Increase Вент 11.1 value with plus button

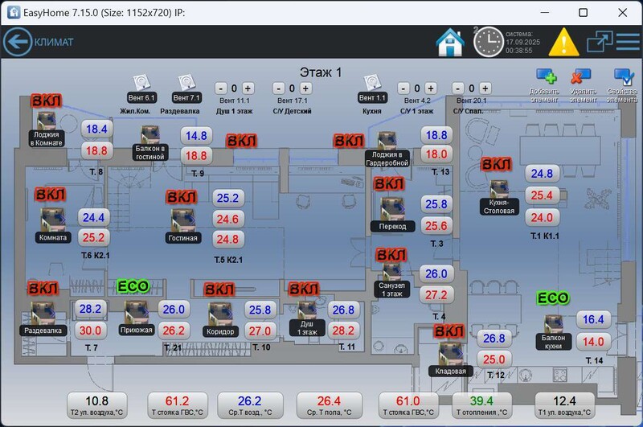pyautogui.click(x=248, y=88)
